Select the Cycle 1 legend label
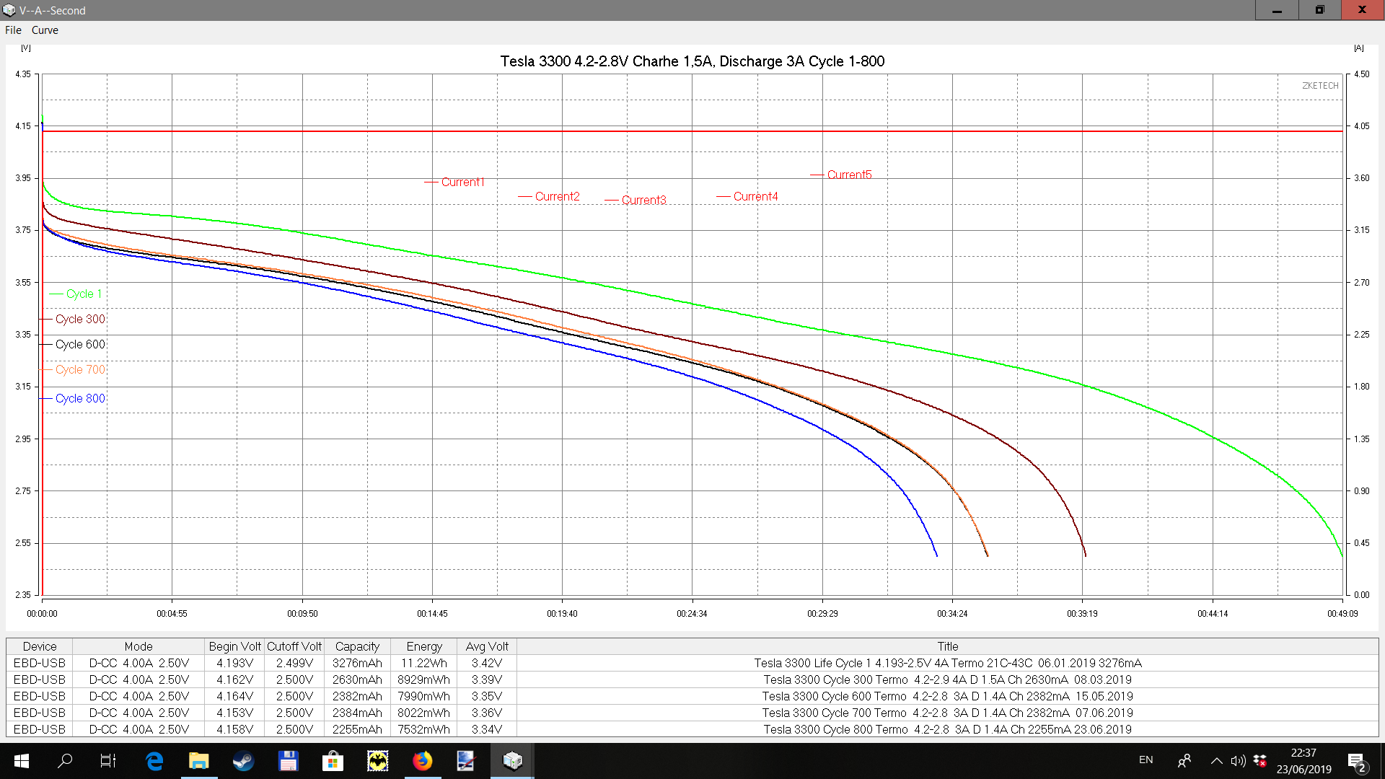 84,294
